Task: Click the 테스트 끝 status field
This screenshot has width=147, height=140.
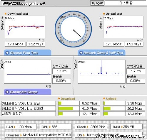Action: click(126, 3)
